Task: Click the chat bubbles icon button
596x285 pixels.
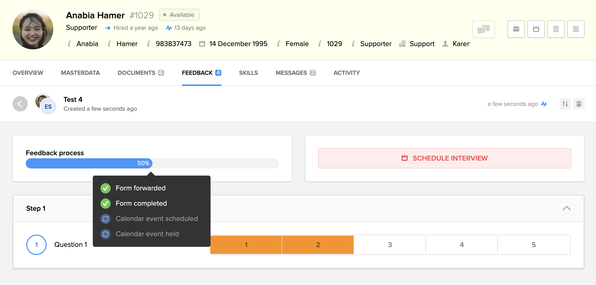Action: (x=483, y=29)
